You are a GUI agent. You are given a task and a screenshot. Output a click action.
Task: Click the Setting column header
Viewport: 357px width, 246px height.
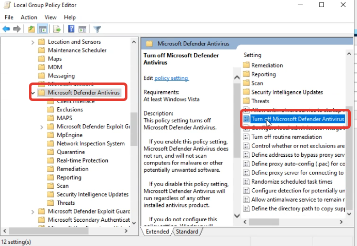click(x=252, y=55)
